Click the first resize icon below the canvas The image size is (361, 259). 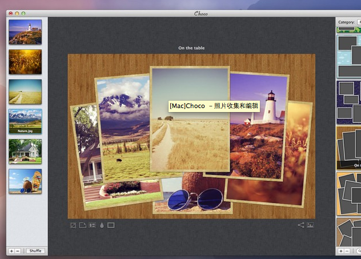(73, 225)
